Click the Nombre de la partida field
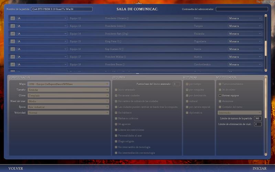The width and height of the screenshot is (275, 172). (62, 9)
